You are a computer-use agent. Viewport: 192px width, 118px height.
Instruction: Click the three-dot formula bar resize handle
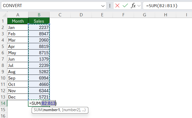click(x=110, y=6)
